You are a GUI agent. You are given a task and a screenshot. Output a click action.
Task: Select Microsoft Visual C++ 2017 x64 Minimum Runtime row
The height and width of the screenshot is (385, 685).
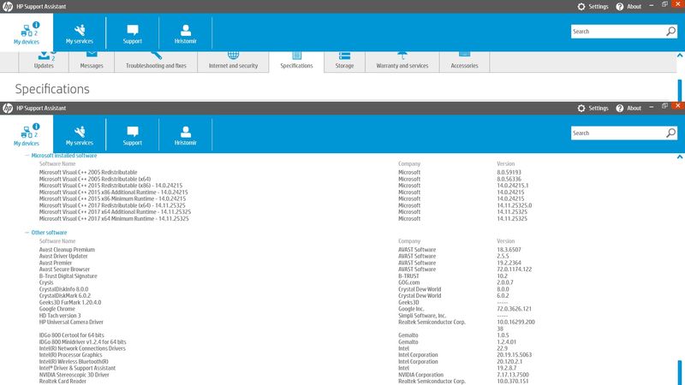(114, 218)
